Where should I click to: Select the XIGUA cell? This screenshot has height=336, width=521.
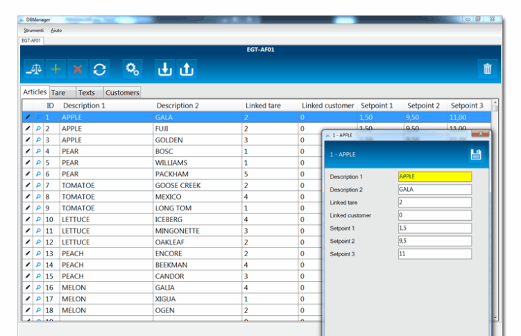197,299
